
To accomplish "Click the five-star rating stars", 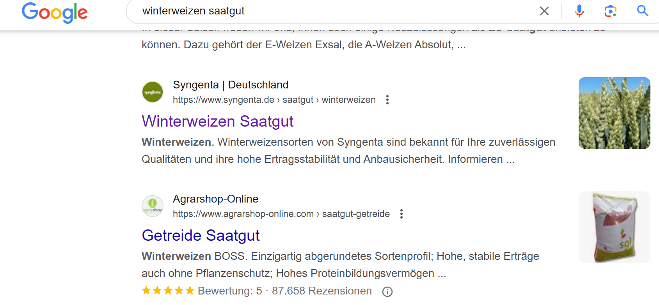I will click(168, 291).
